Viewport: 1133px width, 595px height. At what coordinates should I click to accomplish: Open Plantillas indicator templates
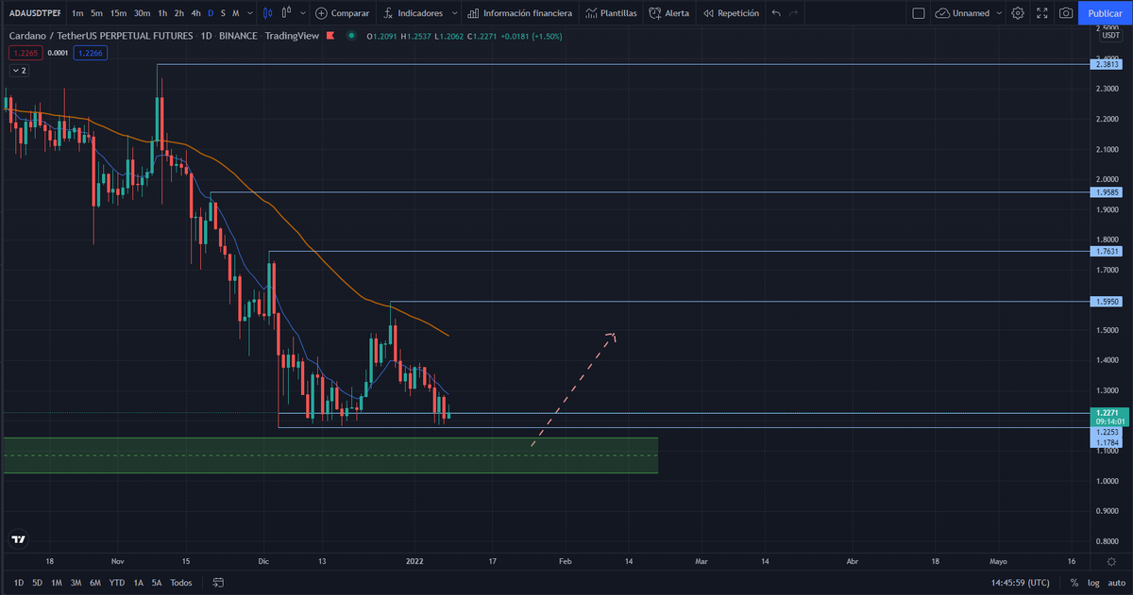(611, 13)
